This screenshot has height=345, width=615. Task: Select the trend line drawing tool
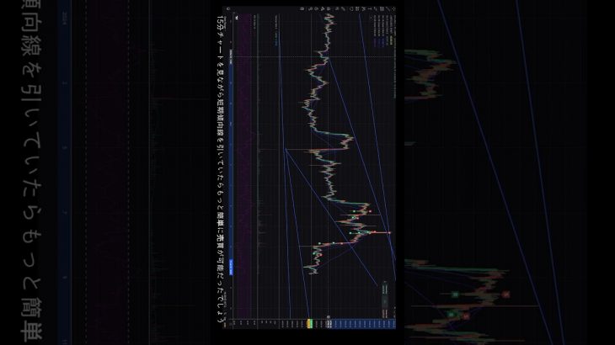tap(388, 8)
